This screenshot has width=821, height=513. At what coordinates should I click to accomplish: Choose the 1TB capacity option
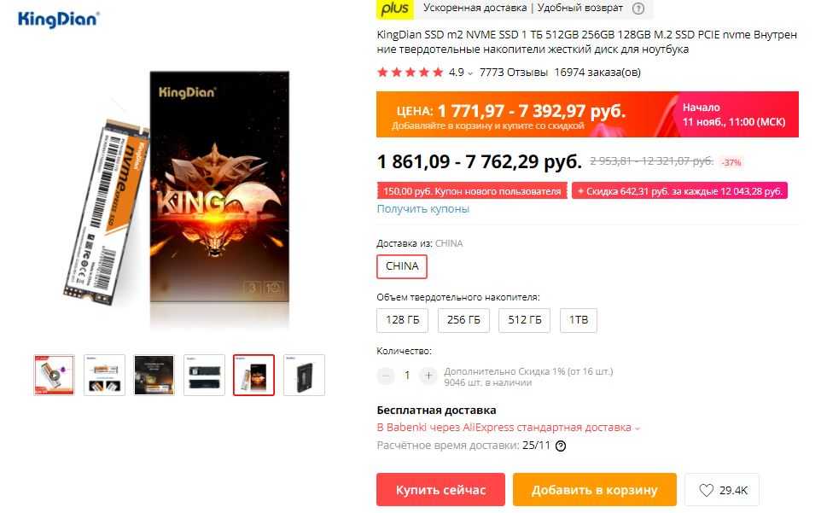(579, 320)
